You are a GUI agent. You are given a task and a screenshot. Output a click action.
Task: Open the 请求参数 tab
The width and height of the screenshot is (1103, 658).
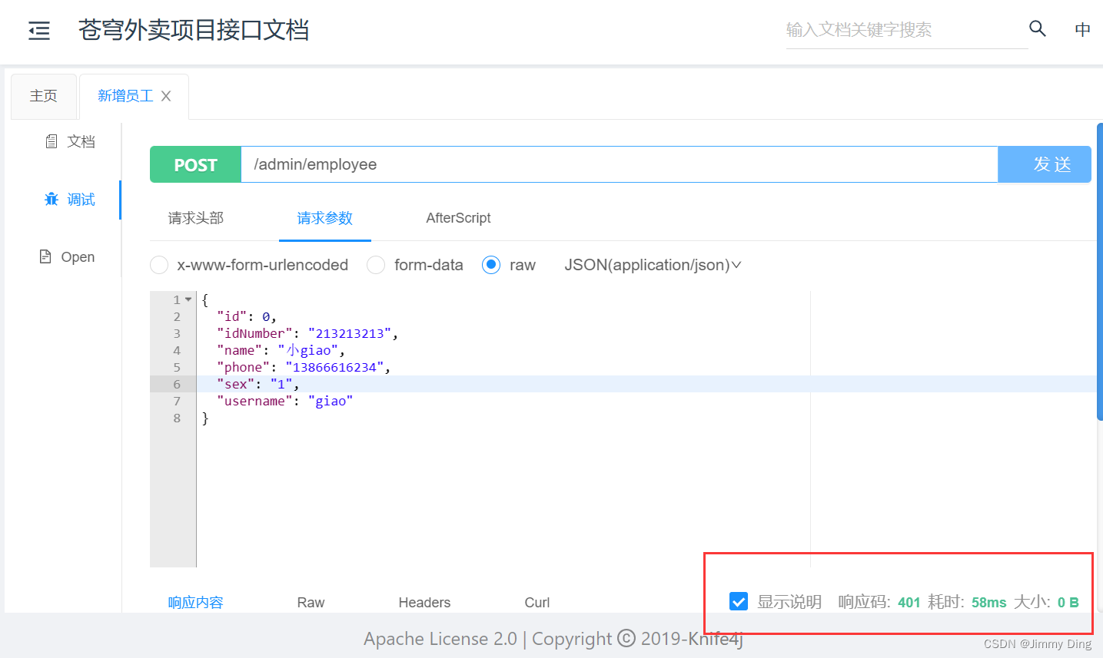click(x=325, y=218)
